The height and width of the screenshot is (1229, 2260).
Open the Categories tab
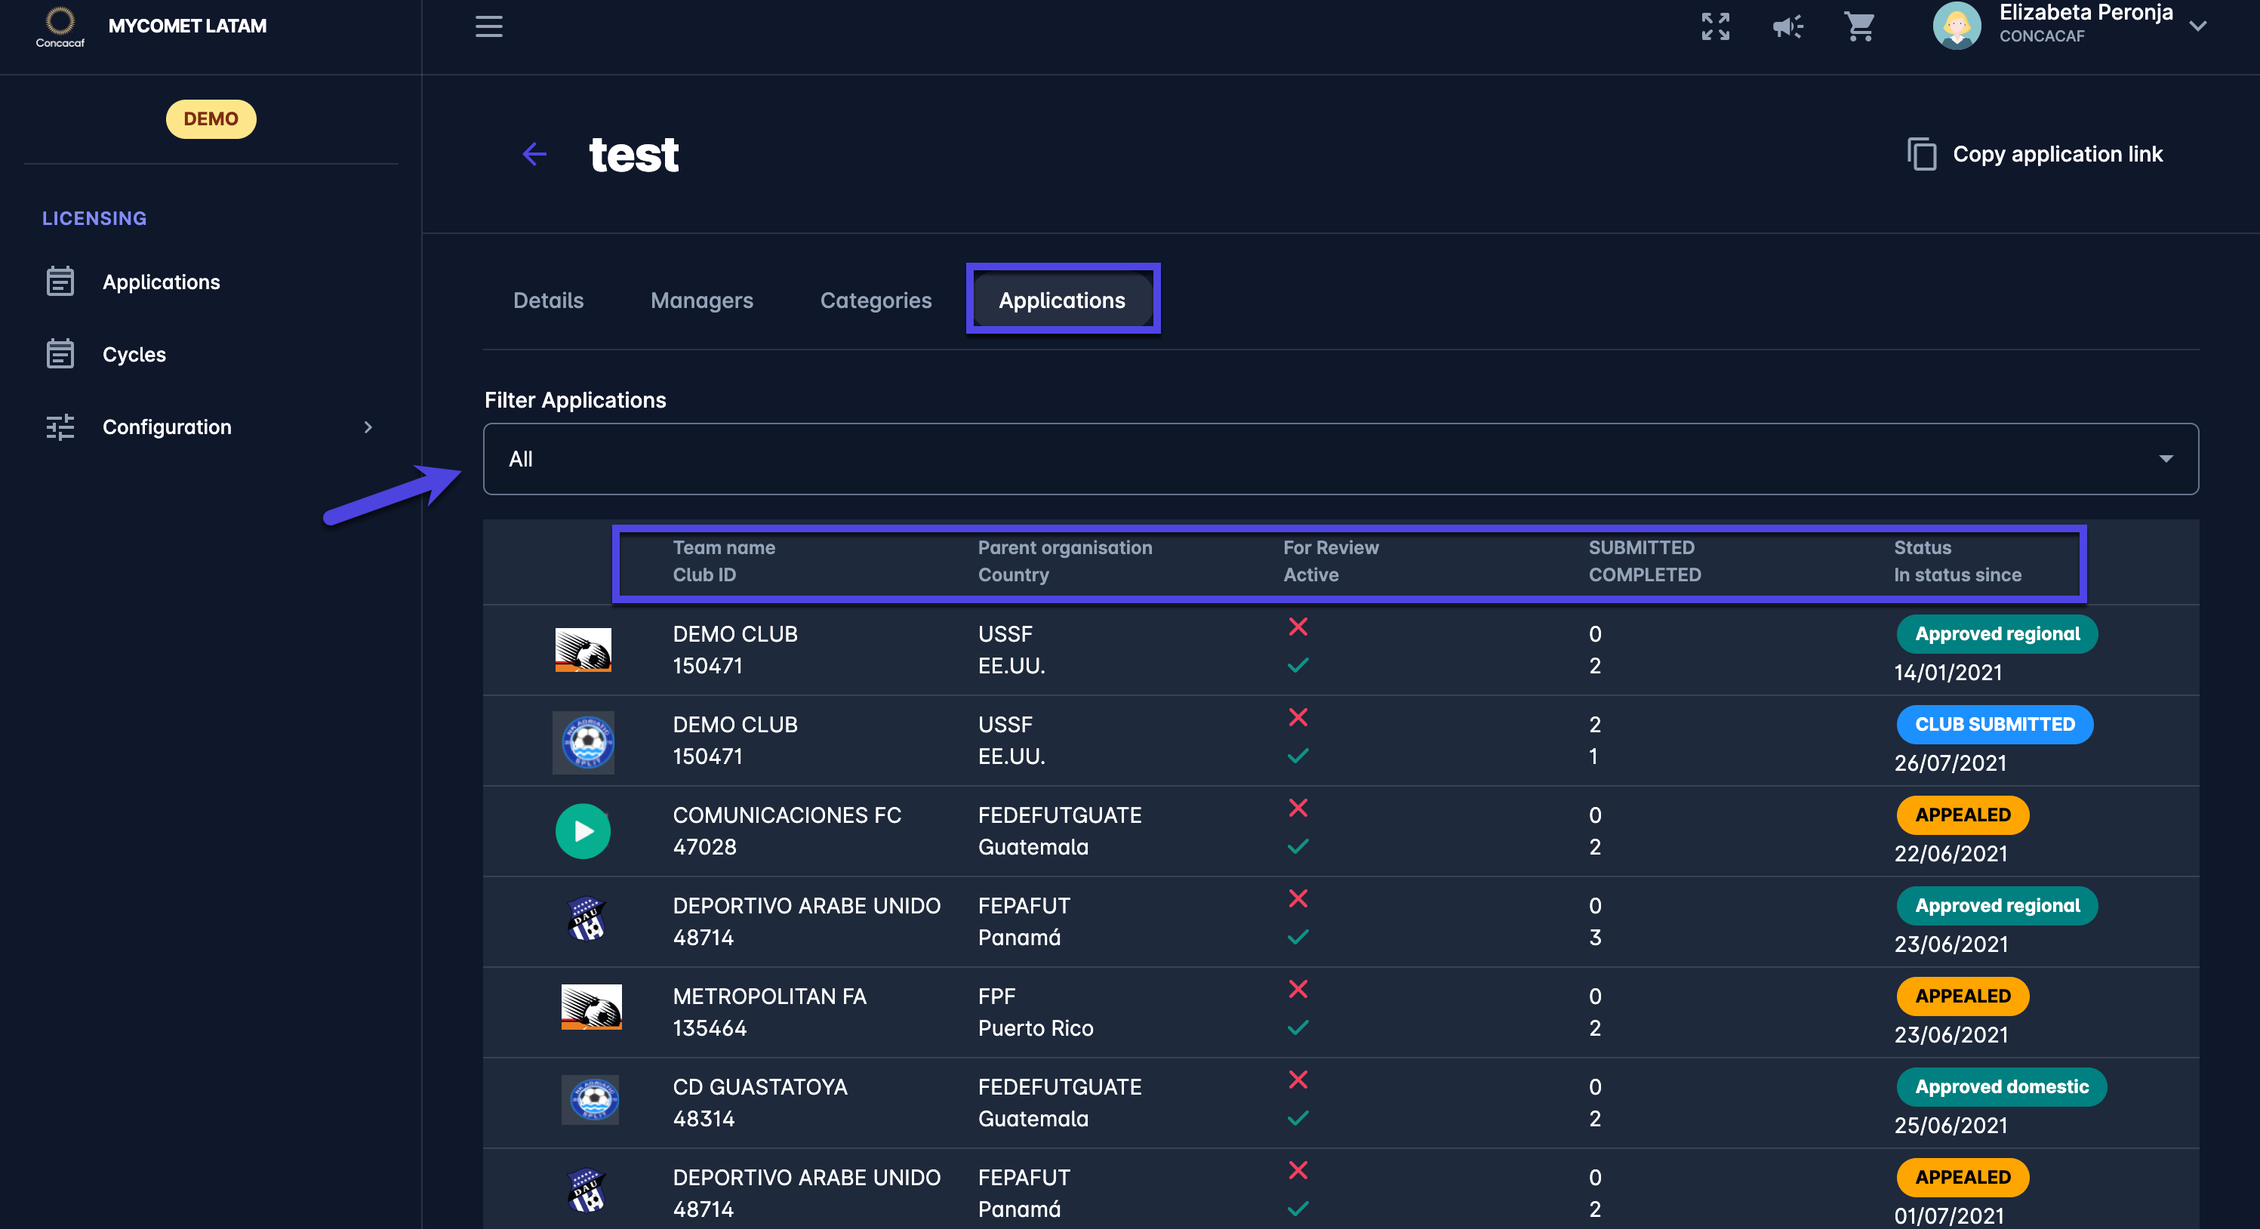875,300
